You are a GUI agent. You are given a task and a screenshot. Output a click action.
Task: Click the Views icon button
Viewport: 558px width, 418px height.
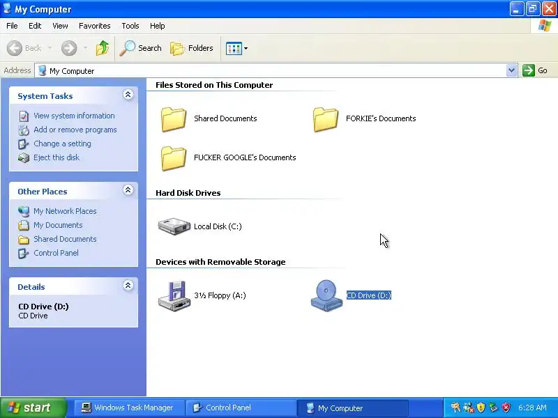(234, 48)
